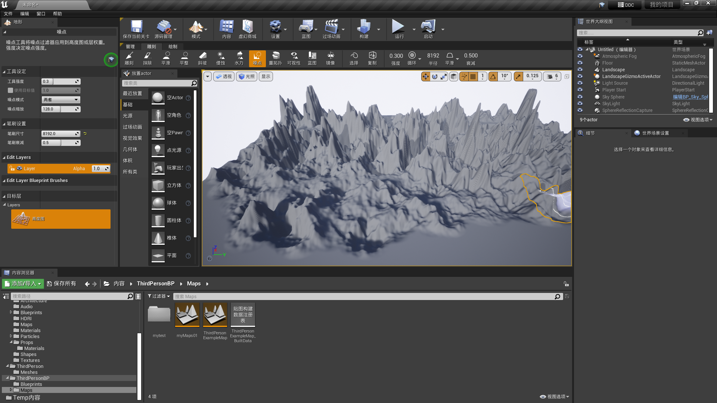Viewport: 717px width, 403px height.
Task: Click the Blueprints (蓝图) toolbar icon
Action: pos(306,29)
